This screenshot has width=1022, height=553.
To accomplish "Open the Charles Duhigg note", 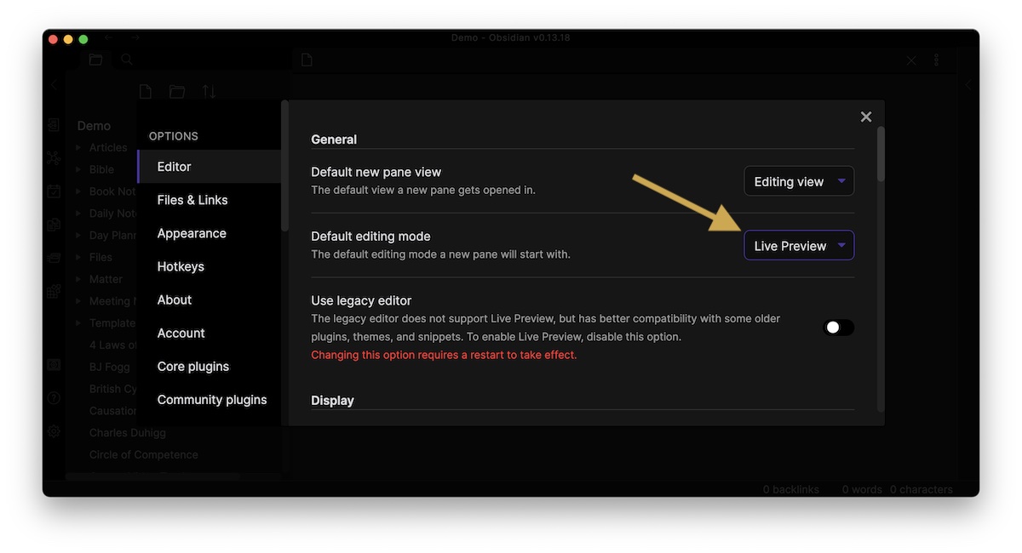I will pos(128,432).
